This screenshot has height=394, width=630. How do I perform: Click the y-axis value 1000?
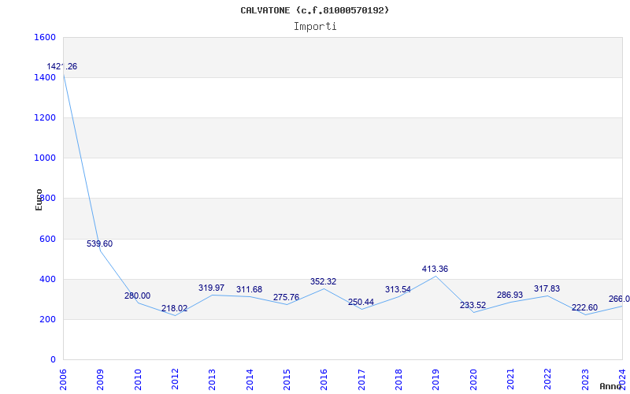point(44,158)
